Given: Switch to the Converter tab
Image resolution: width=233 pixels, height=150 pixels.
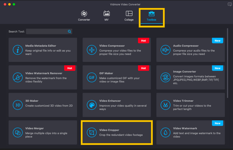Looking at the screenshot, I should [84, 16].
